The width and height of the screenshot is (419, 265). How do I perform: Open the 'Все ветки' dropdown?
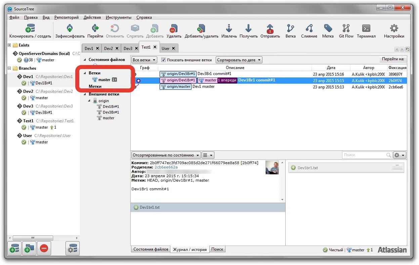(x=144, y=60)
